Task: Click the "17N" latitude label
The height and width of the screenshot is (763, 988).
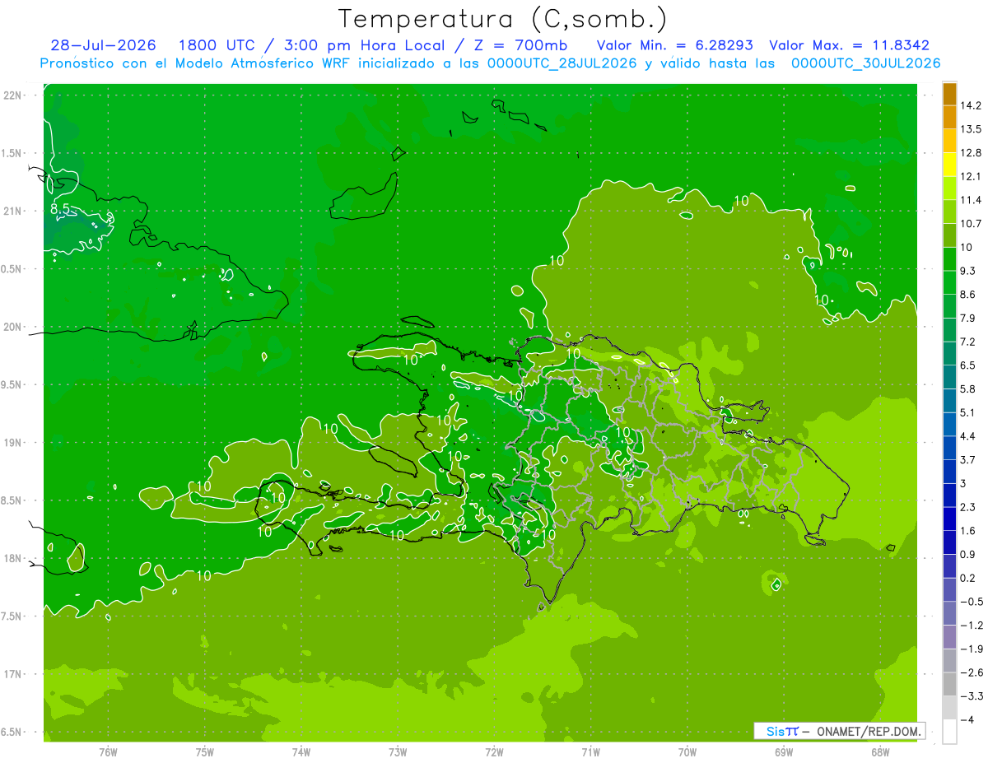Action: [11, 674]
